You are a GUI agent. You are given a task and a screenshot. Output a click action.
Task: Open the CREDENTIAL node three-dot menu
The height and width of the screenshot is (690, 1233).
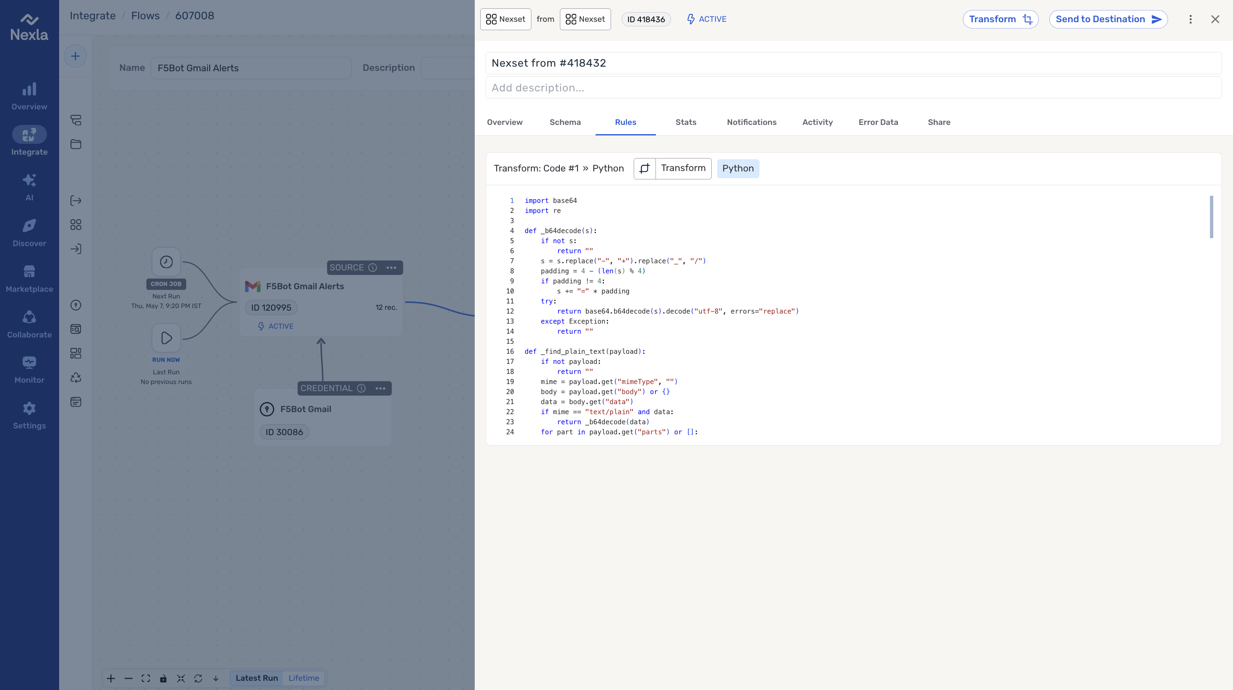[380, 388]
